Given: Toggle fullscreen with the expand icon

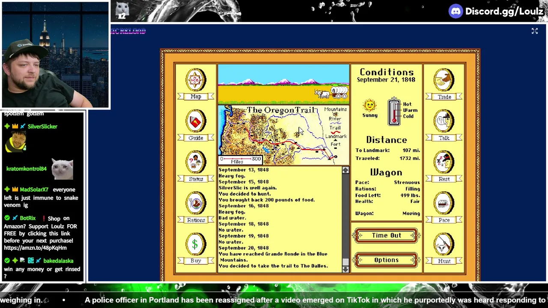Looking at the screenshot, I should pos(535,31).
